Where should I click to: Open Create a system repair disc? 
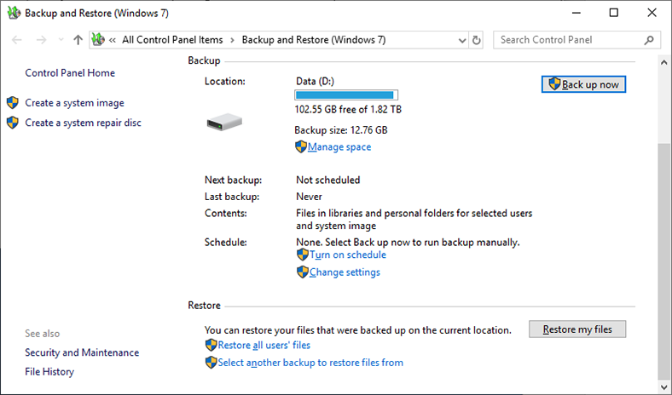tap(83, 123)
